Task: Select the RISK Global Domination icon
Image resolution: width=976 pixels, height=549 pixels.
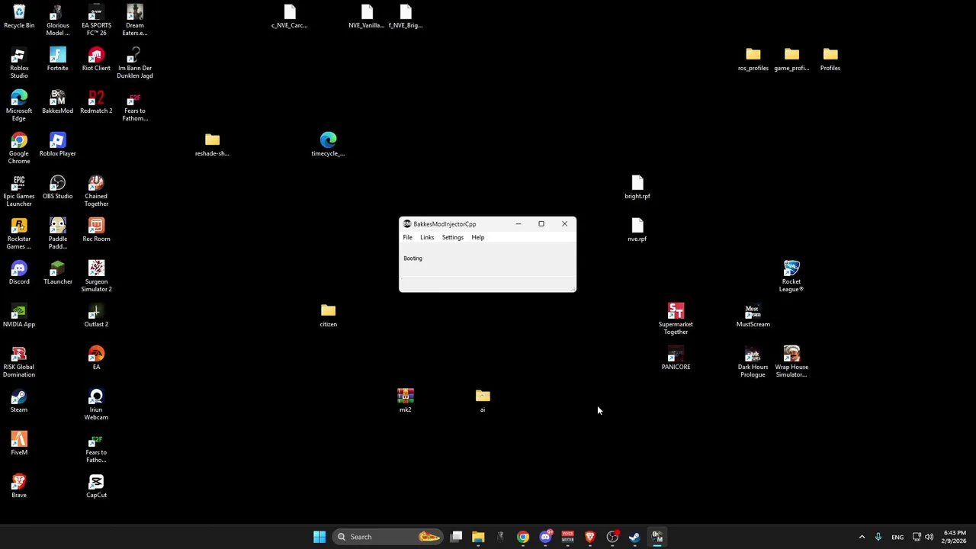Action: click(19, 362)
